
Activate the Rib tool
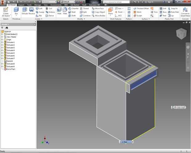tap(39, 16)
